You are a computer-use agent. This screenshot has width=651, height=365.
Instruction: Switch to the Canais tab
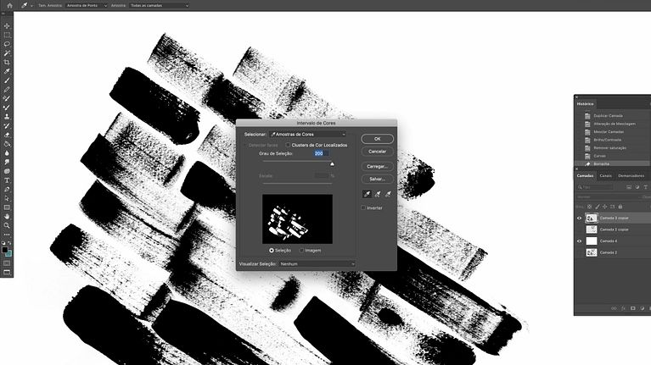(606, 175)
